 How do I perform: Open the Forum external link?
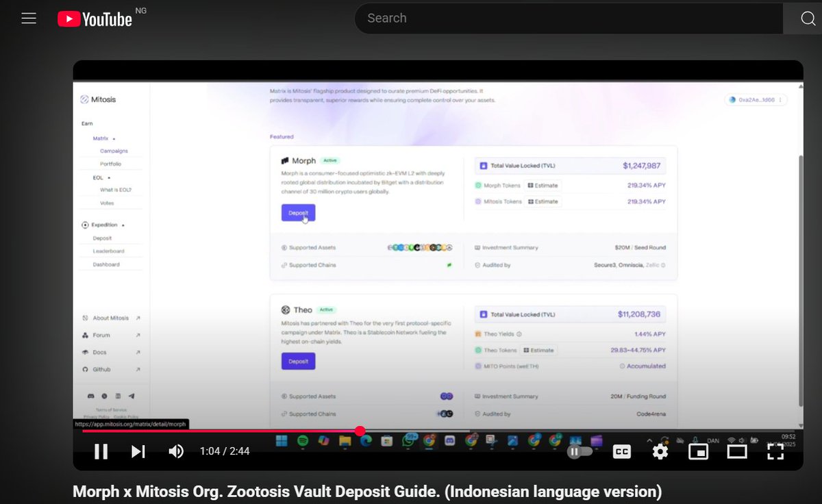point(111,335)
